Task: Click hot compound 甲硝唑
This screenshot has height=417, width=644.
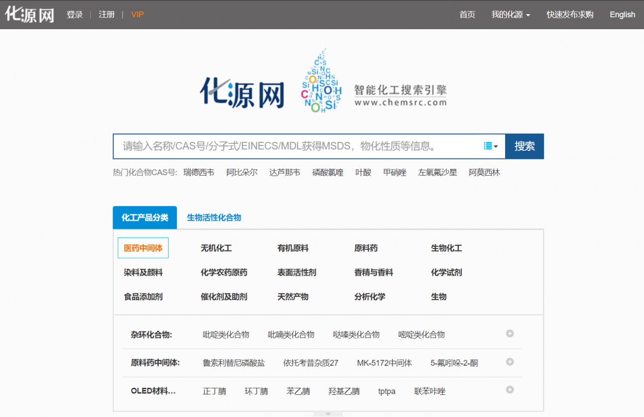Action: 395,173
